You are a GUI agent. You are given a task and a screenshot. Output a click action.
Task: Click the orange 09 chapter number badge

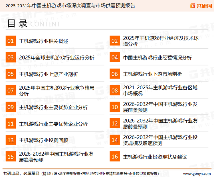pos(11,107)
